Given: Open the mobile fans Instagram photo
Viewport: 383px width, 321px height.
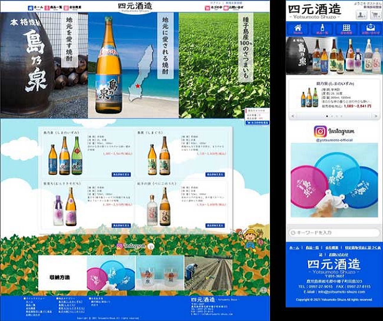Looking at the screenshot, I should [x=334, y=180].
